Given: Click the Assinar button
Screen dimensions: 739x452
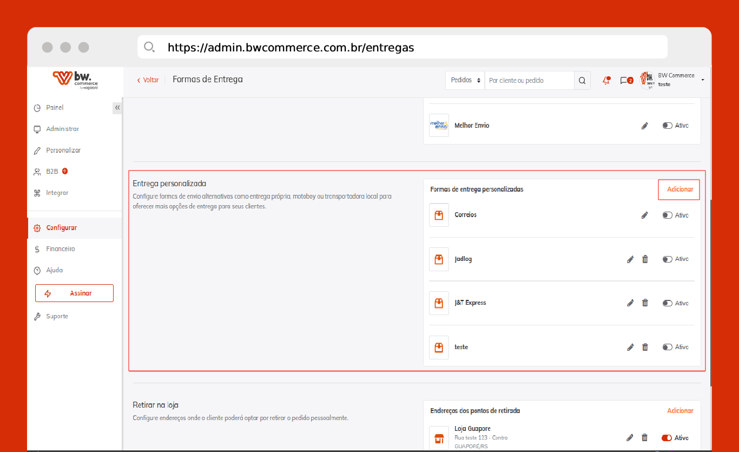Looking at the screenshot, I should (x=74, y=293).
